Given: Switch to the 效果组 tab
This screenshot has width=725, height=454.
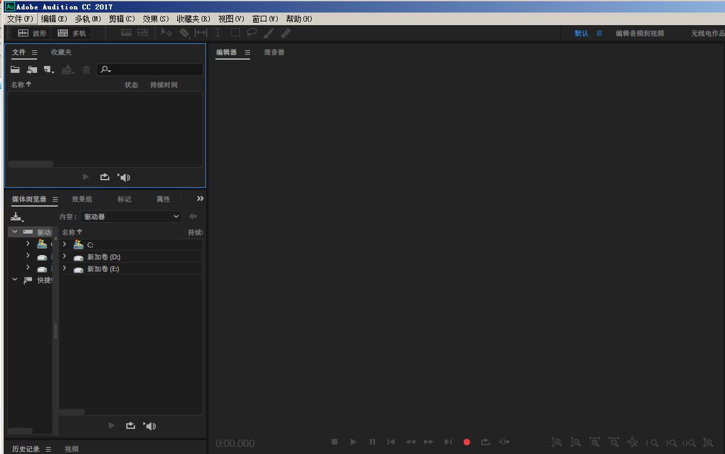Looking at the screenshot, I should click(x=82, y=199).
